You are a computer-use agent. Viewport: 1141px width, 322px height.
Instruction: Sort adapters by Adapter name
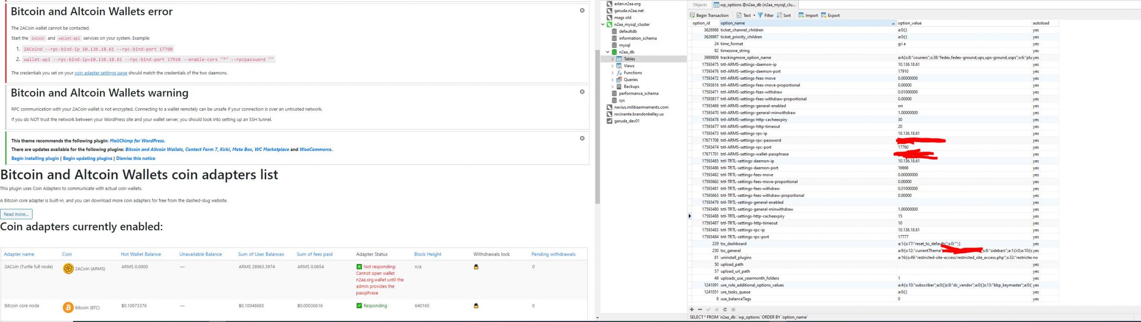(19, 254)
